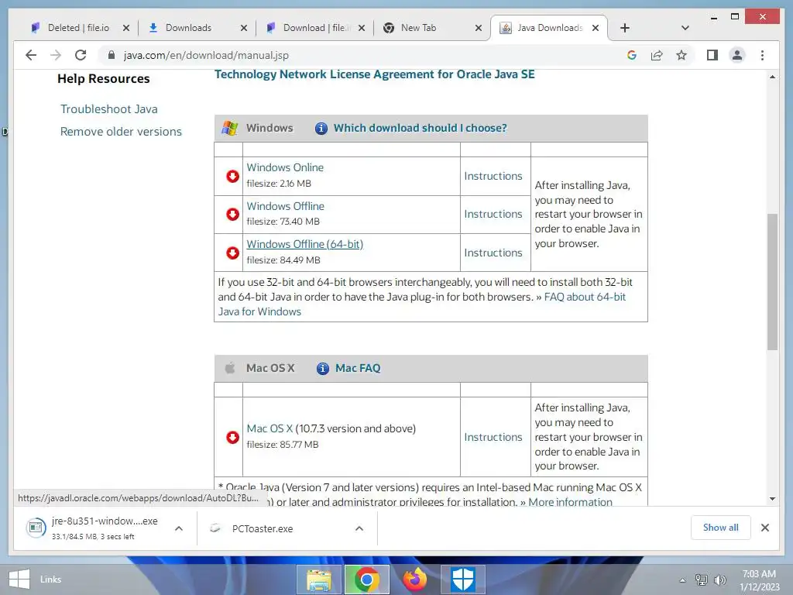Open the tab search chevron
The height and width of the screenshot is (595, 793).
point(685,28)
